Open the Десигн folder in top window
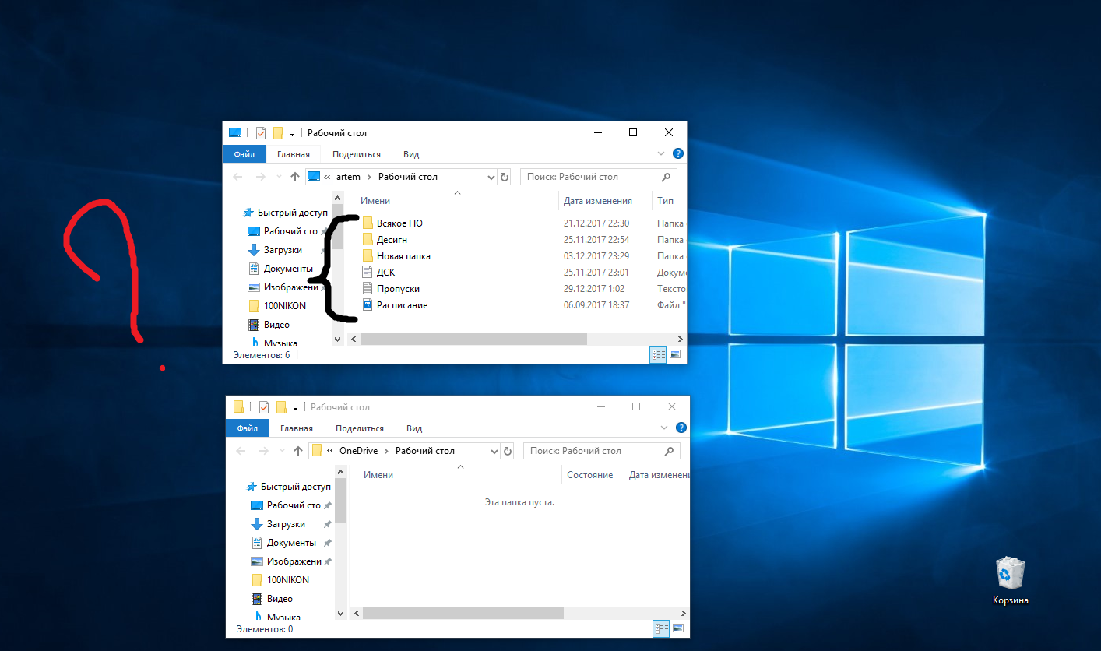 [x=392, y=240]
